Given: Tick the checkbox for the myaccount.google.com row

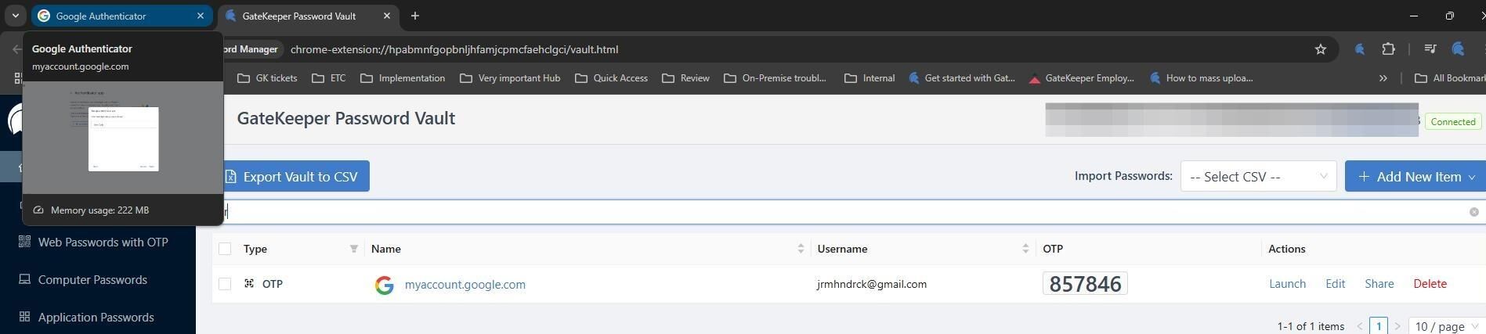Looking at the screenshot, I should tap(225, 284).
